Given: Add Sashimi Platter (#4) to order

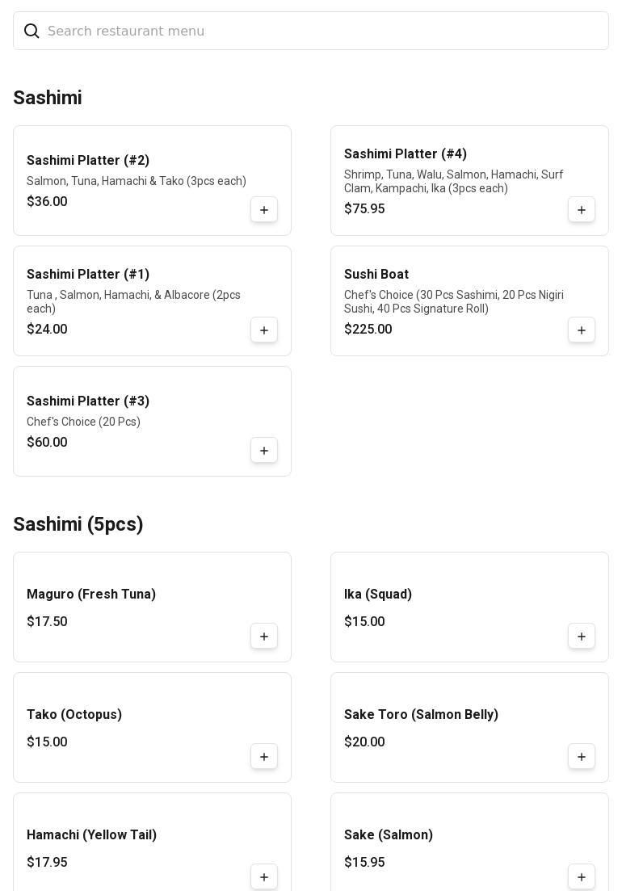Looking at the screenshot, I should [x=582, y=210].
